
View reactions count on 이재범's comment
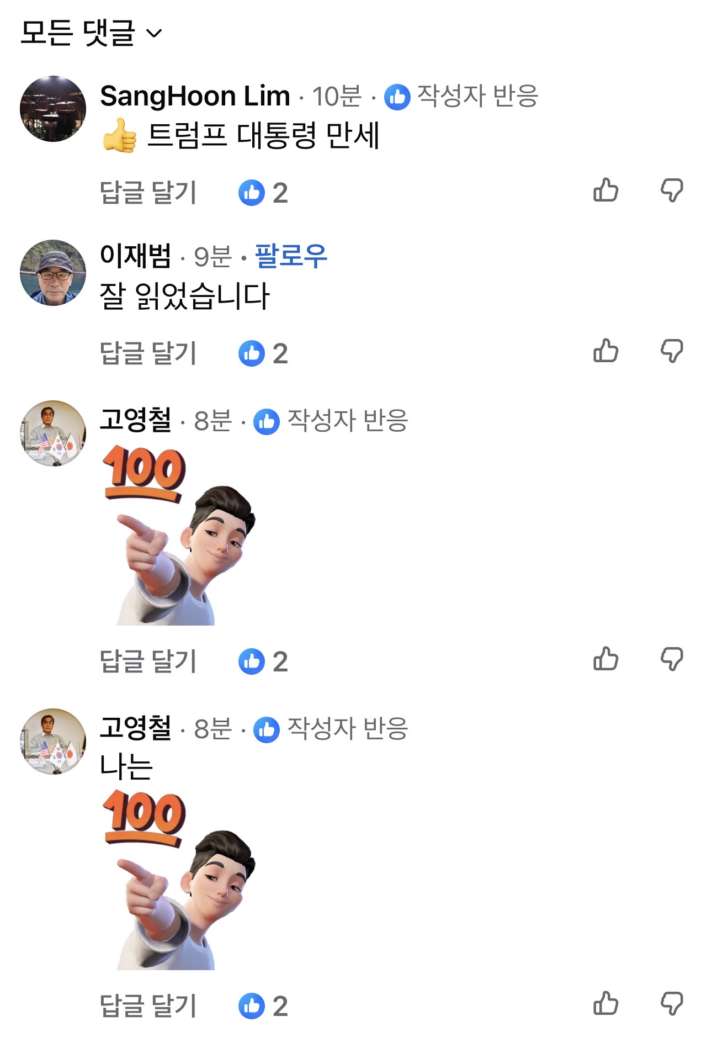coord(263,353)
